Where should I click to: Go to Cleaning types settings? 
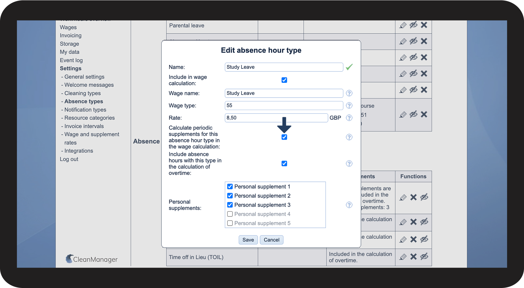(x=83, y=93)
